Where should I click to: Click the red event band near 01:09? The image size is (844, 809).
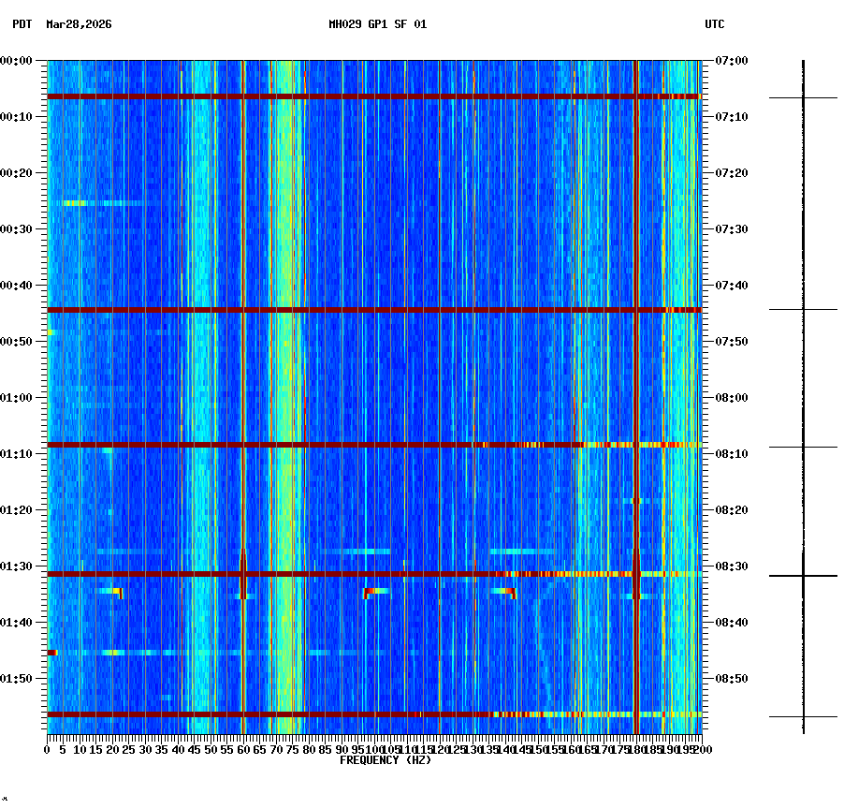[x=374, y=446]
